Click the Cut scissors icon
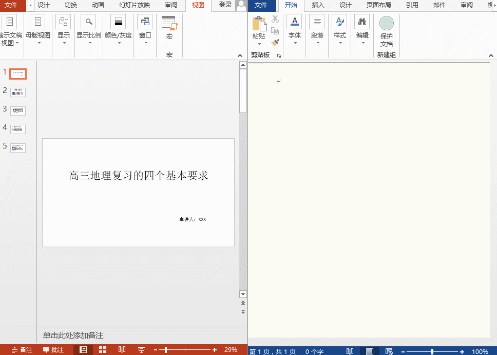The height and width of the screenshot is (355, 497). pyautogui.click(x=275, y=19)
